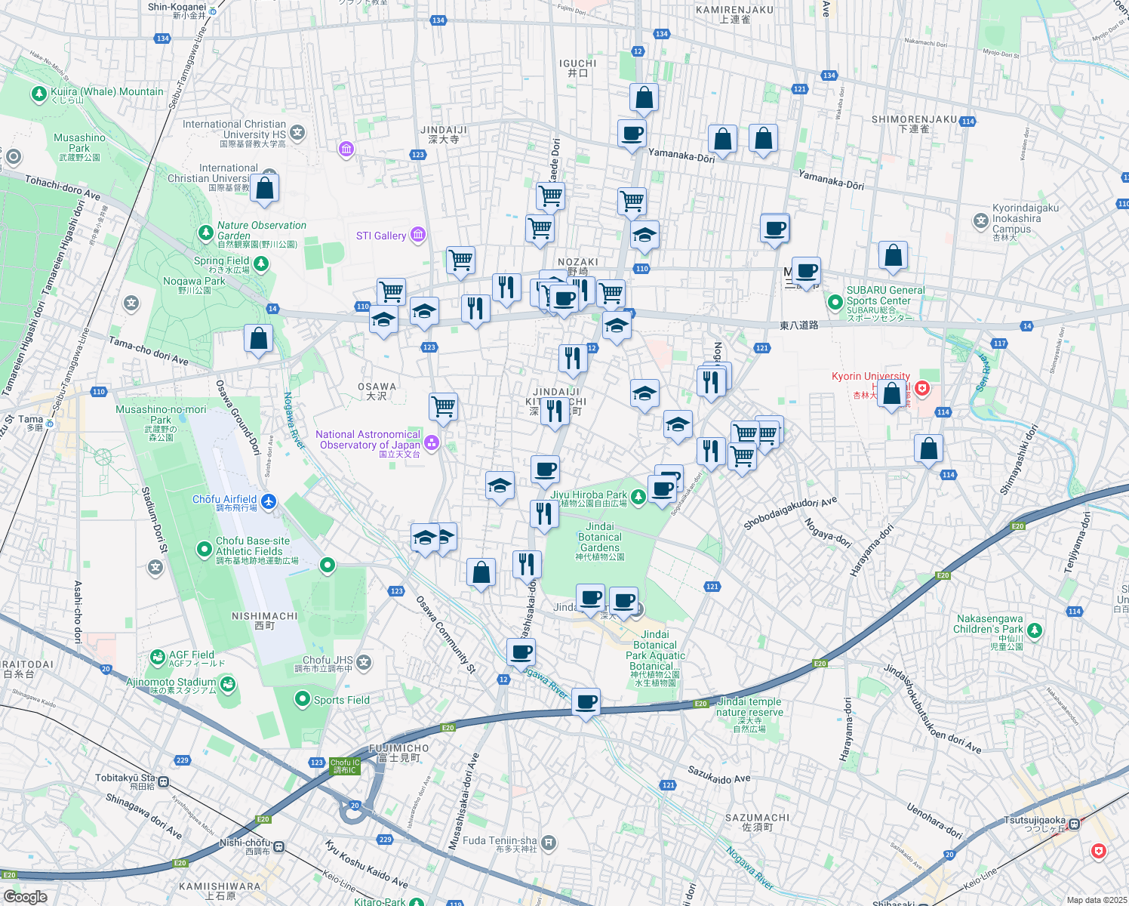Viewport: 1129px width, 906px height.
Task: Click the Google logo link
Action: (26, 896)
